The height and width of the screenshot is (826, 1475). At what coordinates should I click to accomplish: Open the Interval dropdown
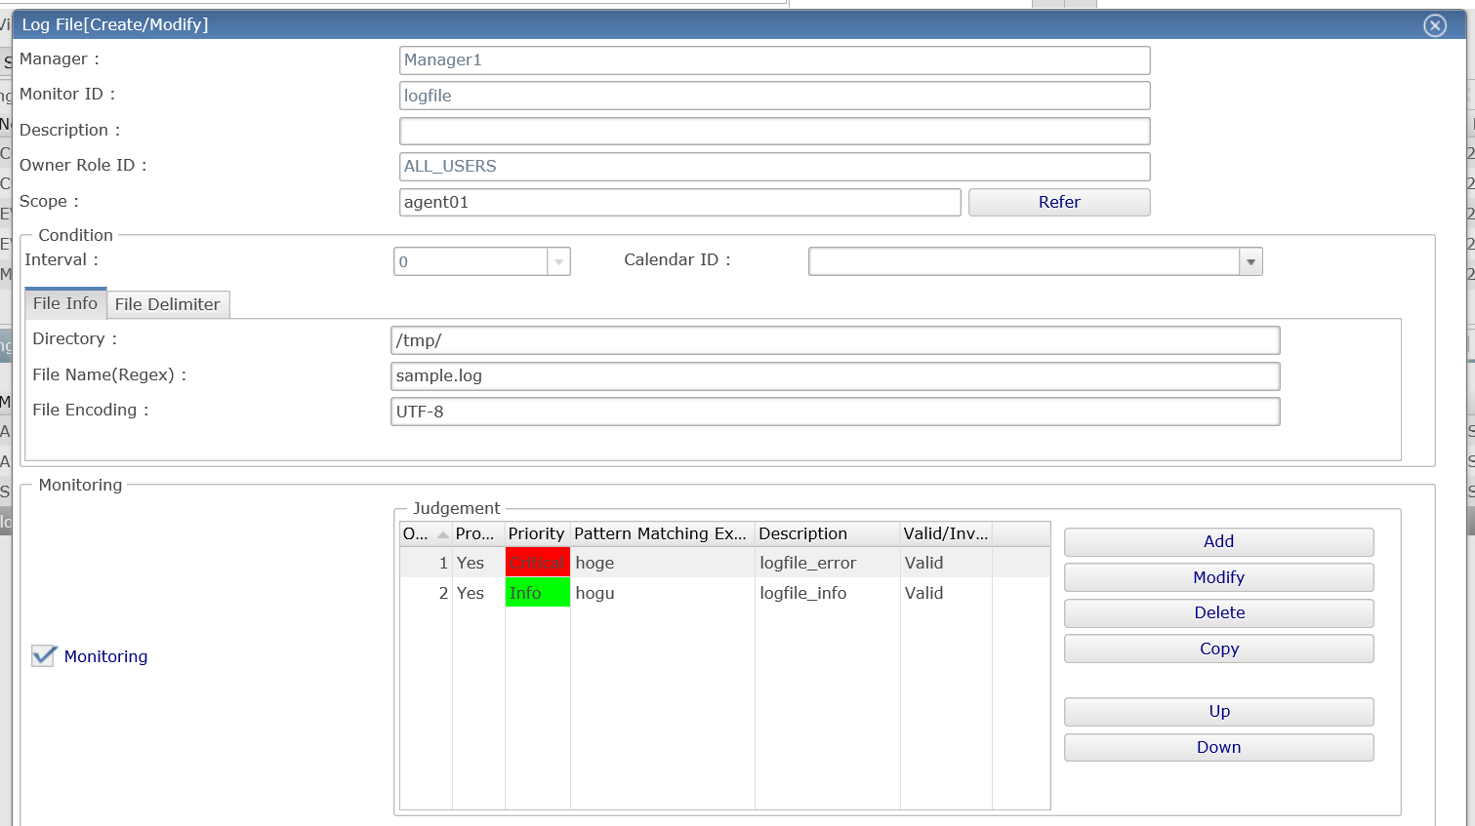click(x=557, y=261)
